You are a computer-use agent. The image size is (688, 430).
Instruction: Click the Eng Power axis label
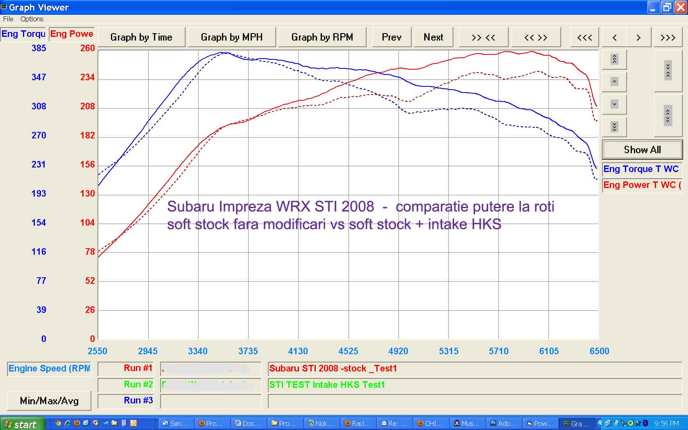click(x=72, y=34)
